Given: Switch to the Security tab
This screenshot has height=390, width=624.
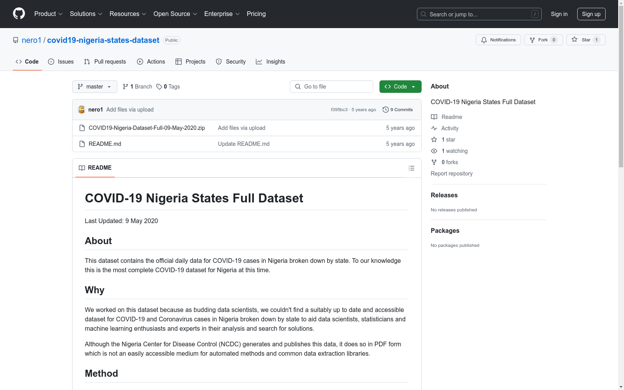Looking at the screenshot, I should 231,62.
